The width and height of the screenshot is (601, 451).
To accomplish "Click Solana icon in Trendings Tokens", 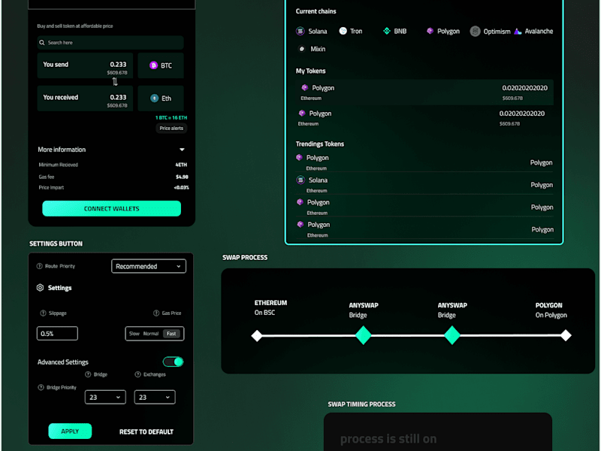I will [300, 180].
